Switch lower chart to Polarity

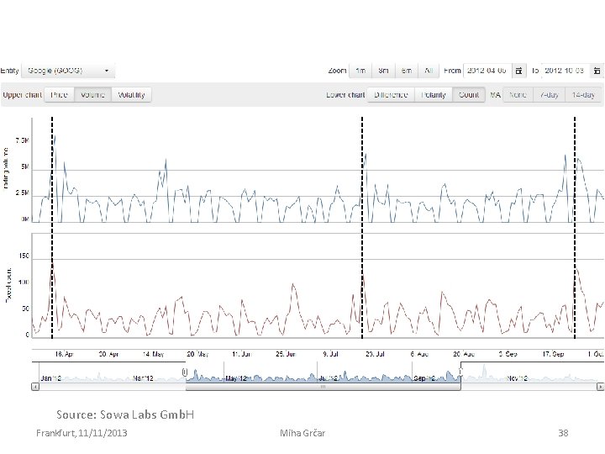tap(434, 94)
